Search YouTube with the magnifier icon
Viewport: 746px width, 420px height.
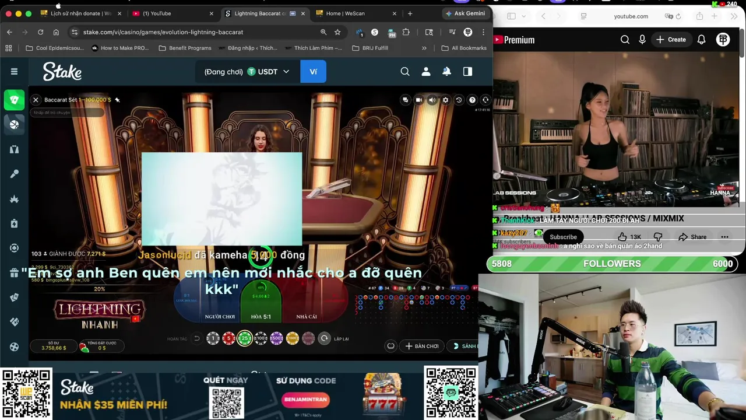tap(625, 40)
